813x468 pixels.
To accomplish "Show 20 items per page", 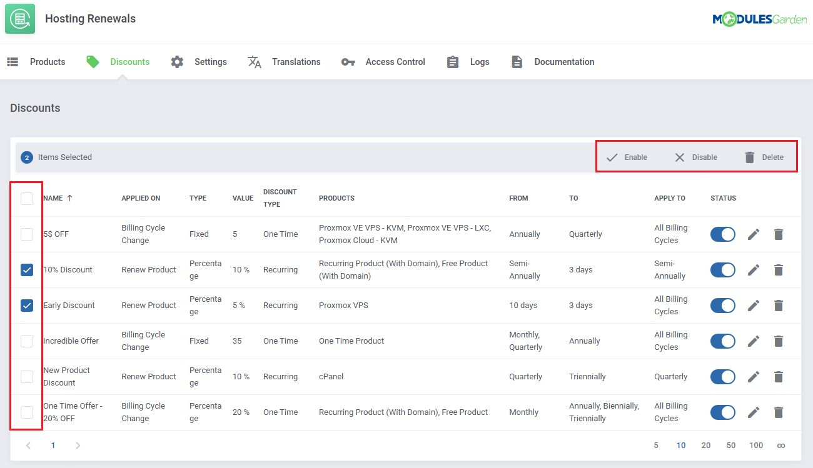I will click(706, 446).
